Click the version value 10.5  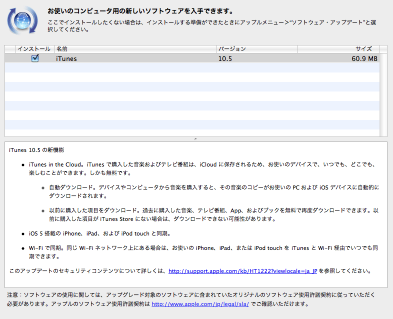[x=225, y=58]
